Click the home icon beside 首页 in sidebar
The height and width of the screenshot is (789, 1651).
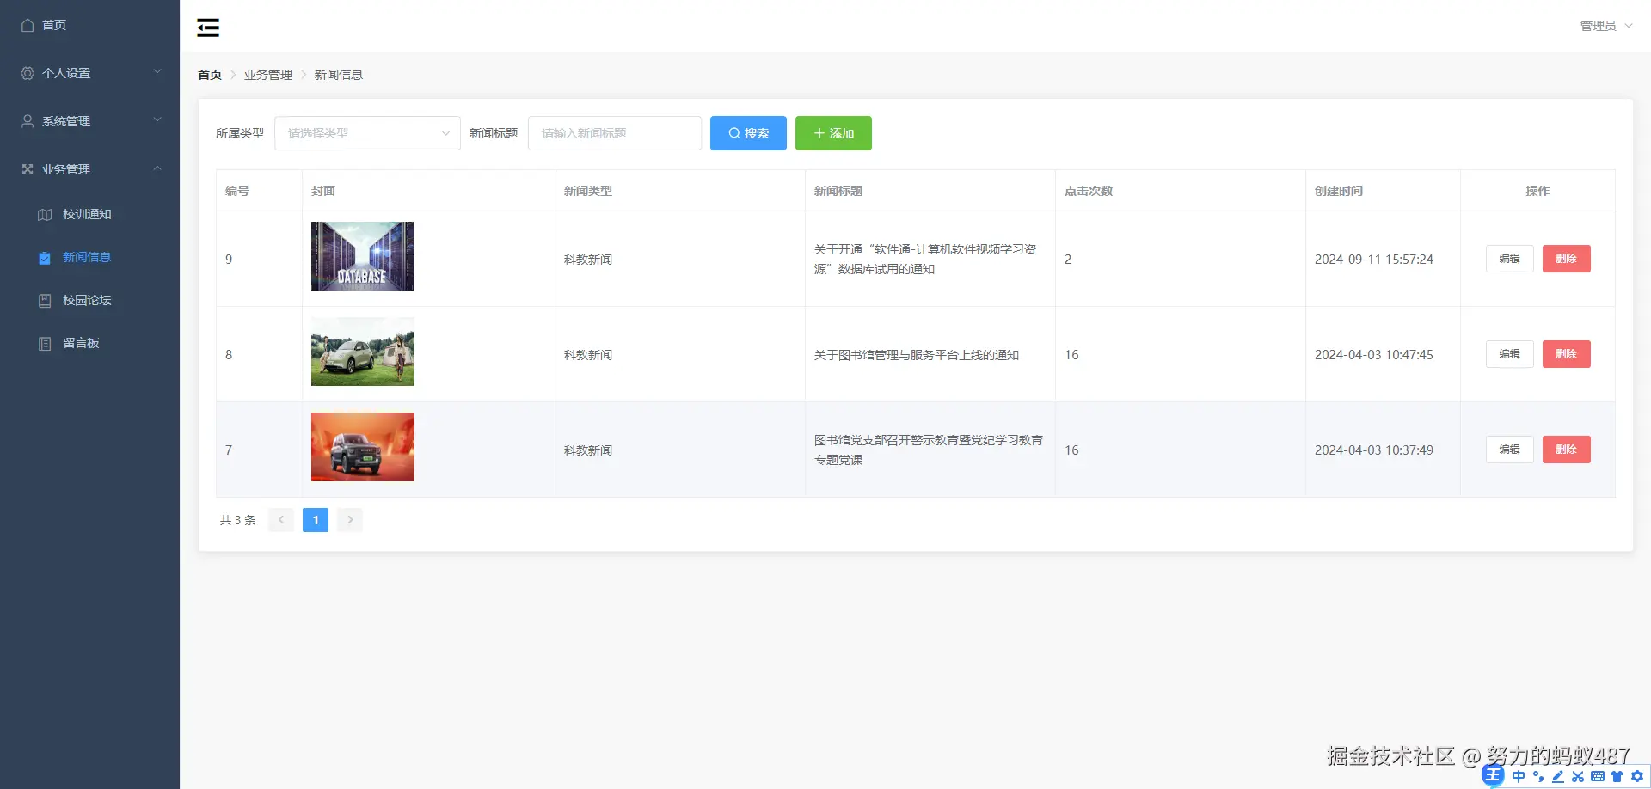(x=27, y=25)
